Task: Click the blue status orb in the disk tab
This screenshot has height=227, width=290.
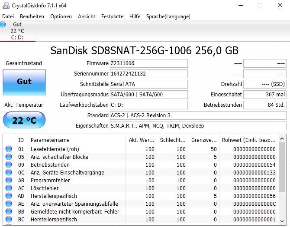Action: pyautogui.click(x=3, y=24)
